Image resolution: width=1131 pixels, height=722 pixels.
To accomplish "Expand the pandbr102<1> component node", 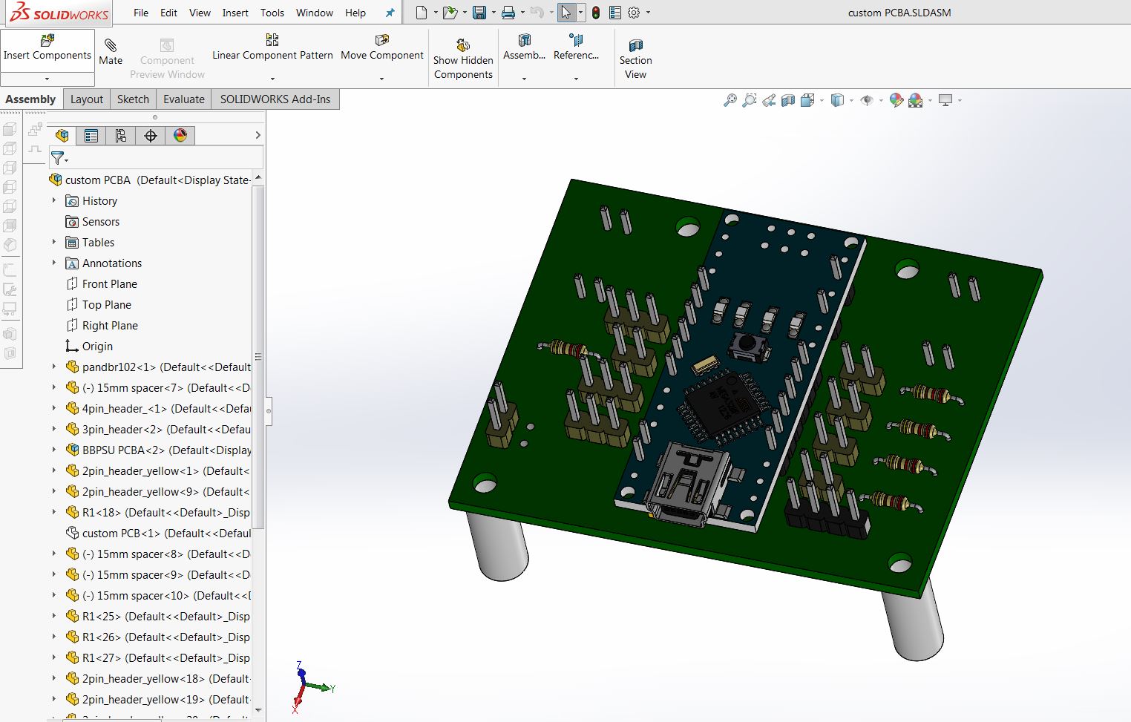I will click(x=53, y=367).
